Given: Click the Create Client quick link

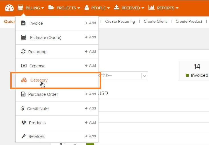Looking at the screenshot, I should pos(155,21).
